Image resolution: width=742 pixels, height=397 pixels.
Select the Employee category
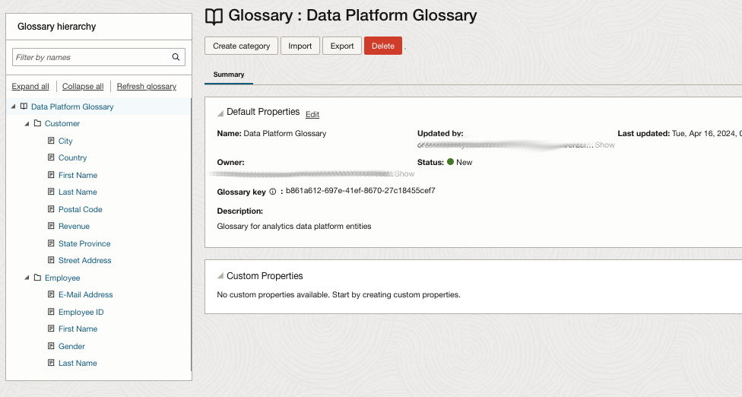(x=62, y=278)
